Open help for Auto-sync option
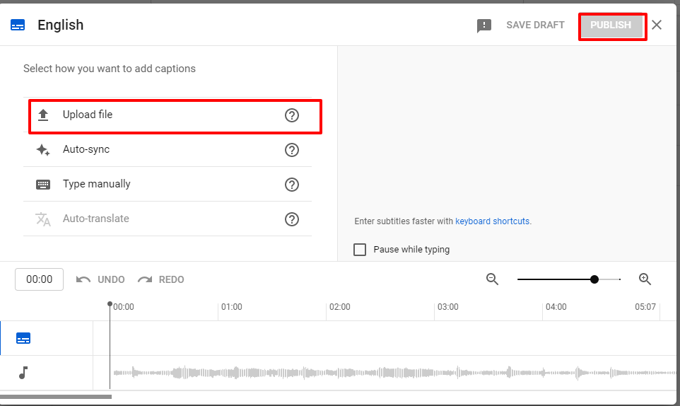 pyautogui.click(x=292, y=150)
